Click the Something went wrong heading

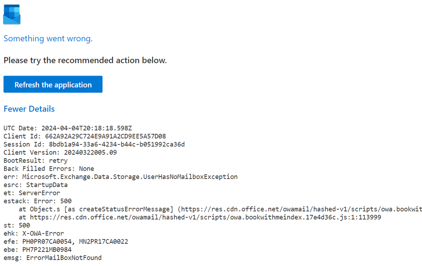48,39
